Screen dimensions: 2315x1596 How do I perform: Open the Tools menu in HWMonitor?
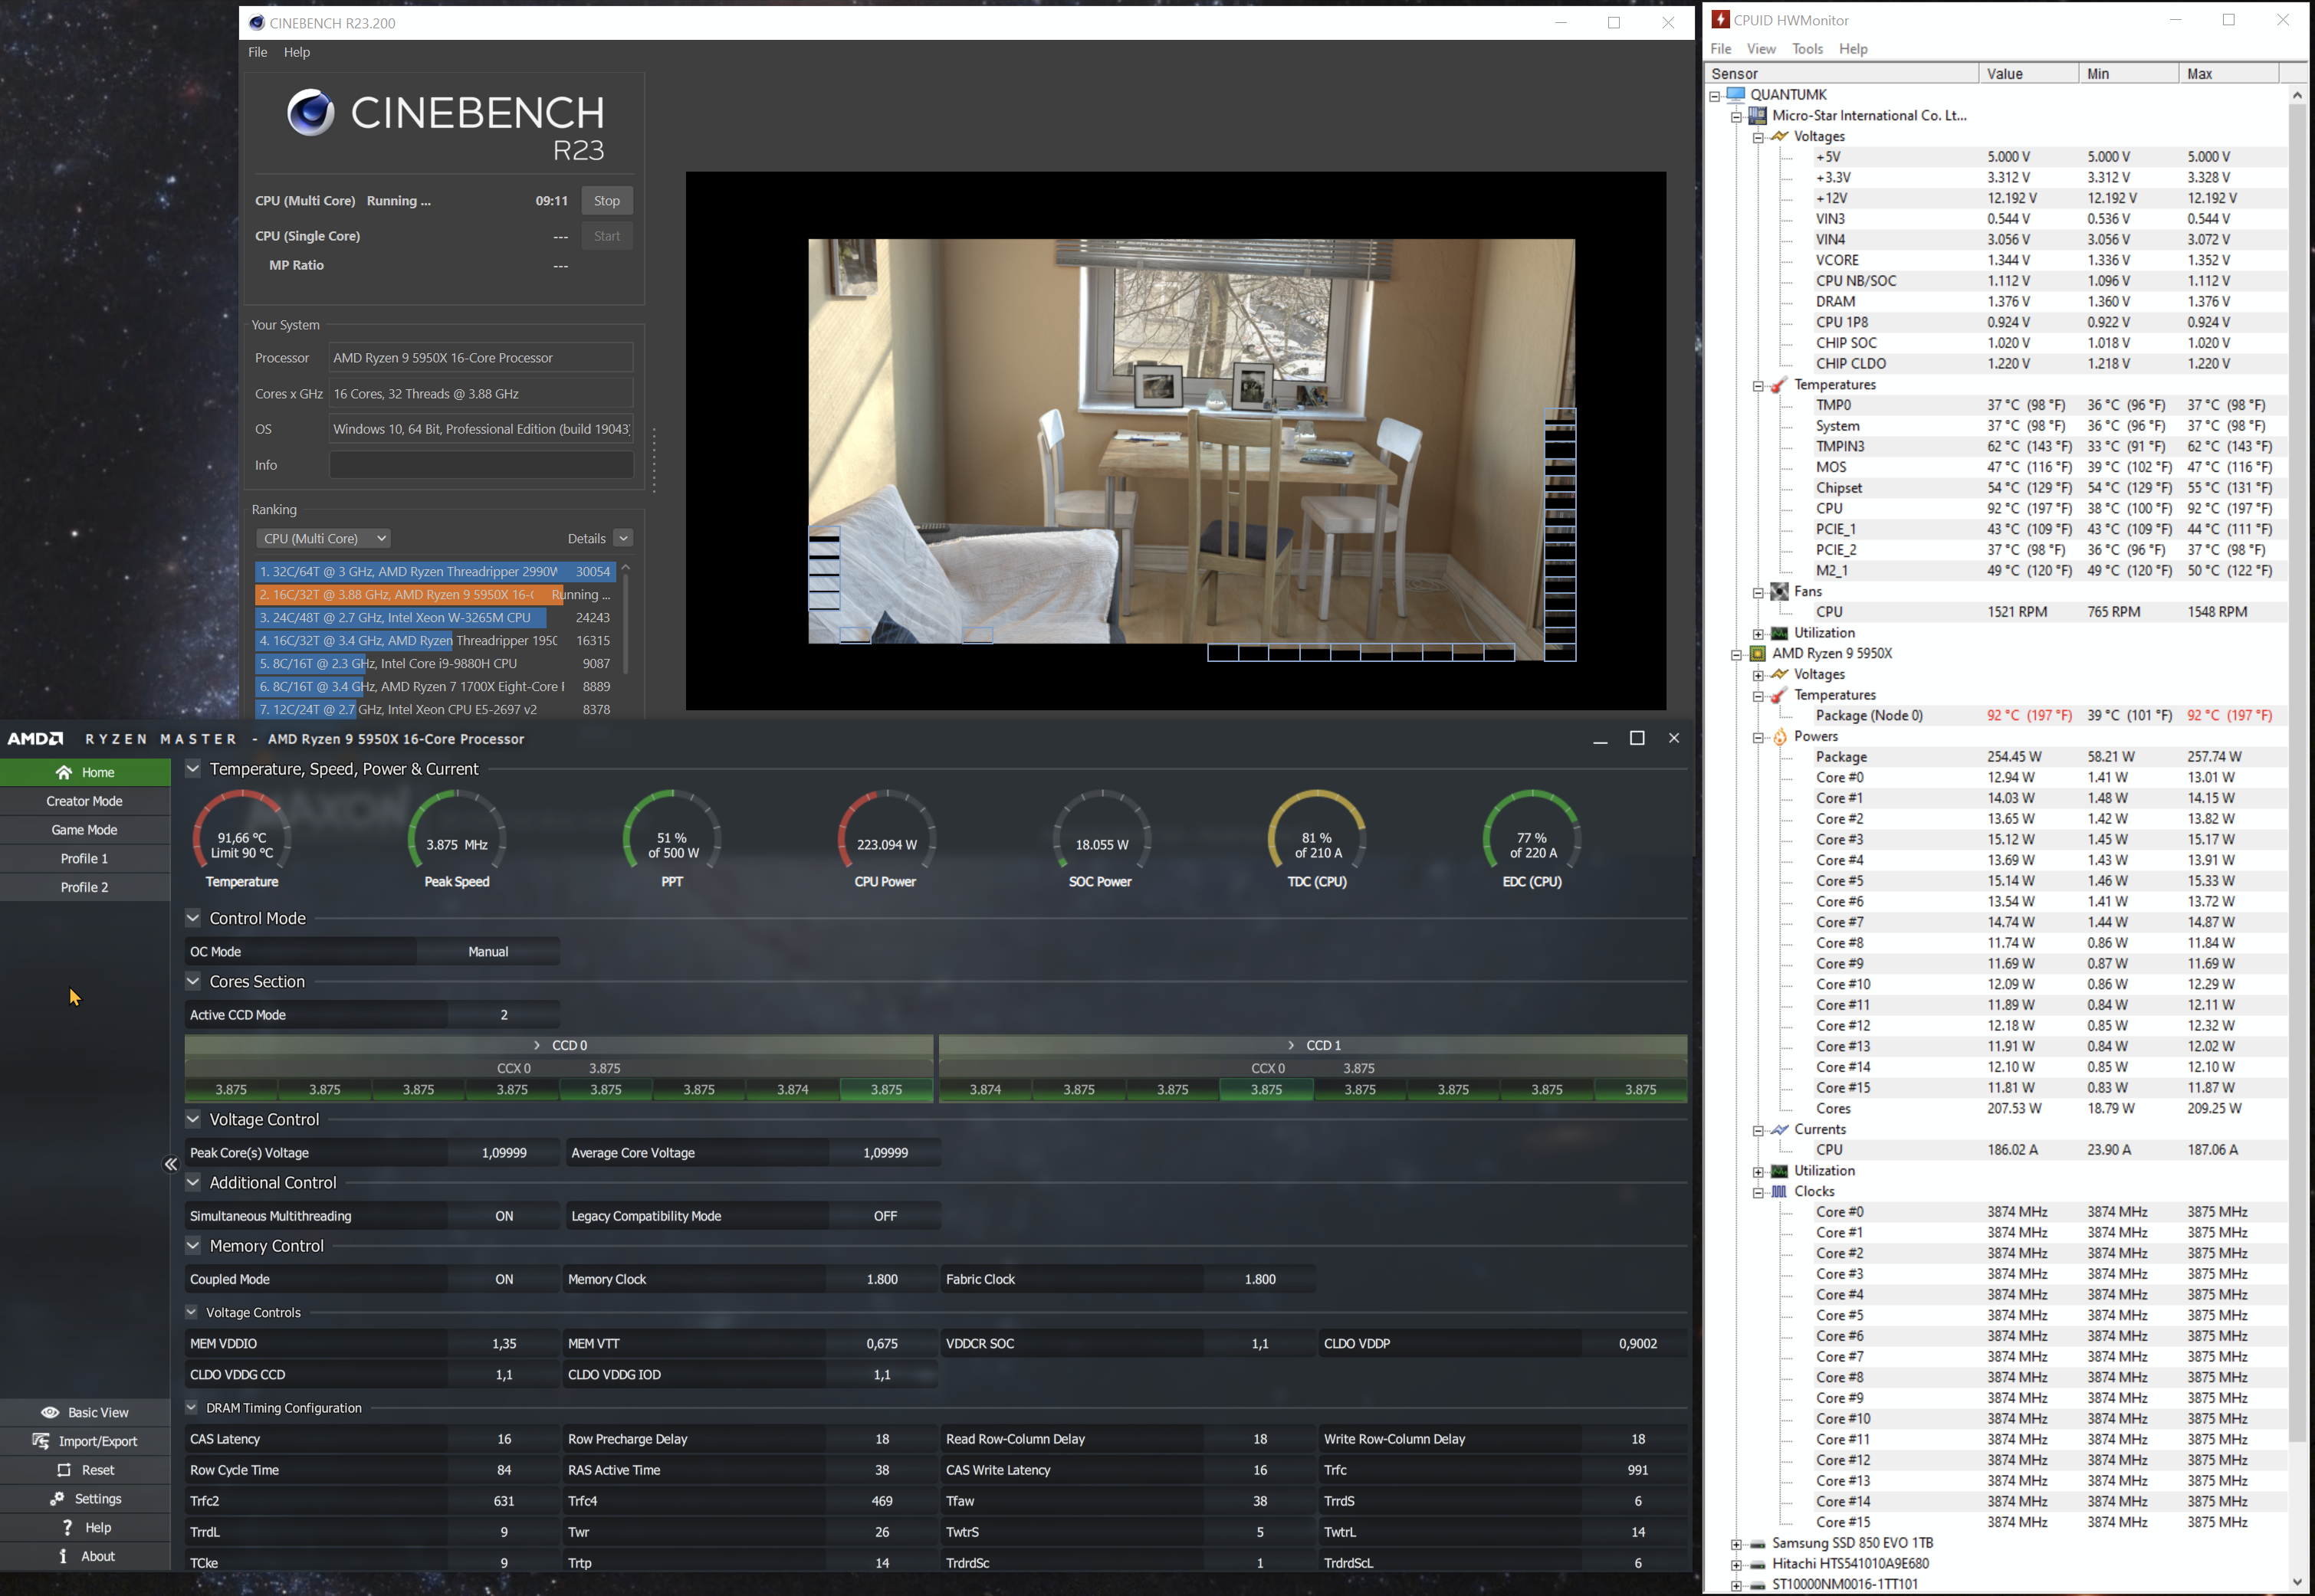(1807, 49)
